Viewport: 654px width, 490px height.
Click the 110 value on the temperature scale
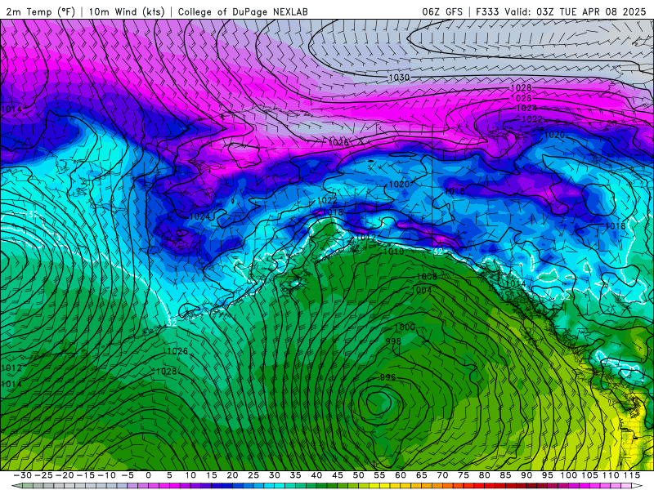click(611, 475)
